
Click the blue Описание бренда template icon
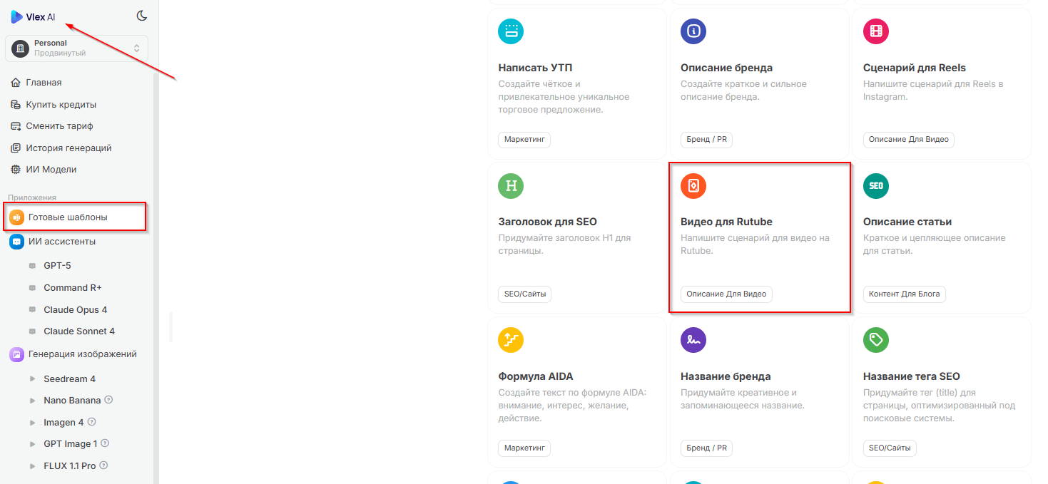[693, 31]
